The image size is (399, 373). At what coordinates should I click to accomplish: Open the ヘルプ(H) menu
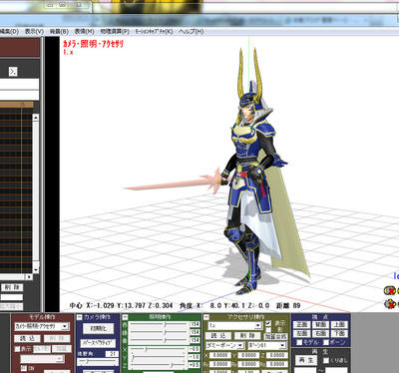(192, 32)
